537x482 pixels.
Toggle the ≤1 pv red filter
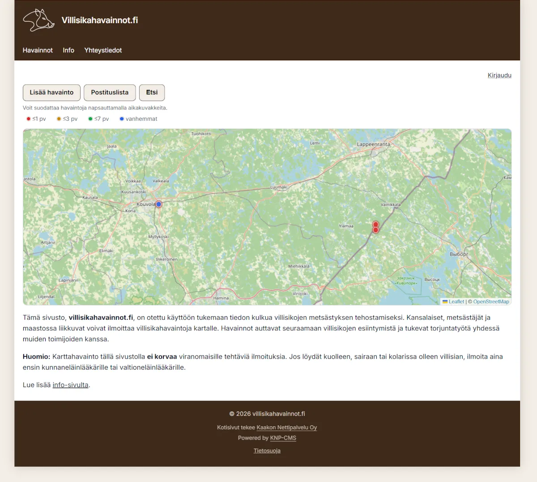pyautogui.click(x=36, y=119)
